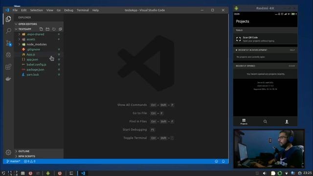Open notifications bell in status bar
The width and height of the screenshot is (313, 176).
pos(224,161)
